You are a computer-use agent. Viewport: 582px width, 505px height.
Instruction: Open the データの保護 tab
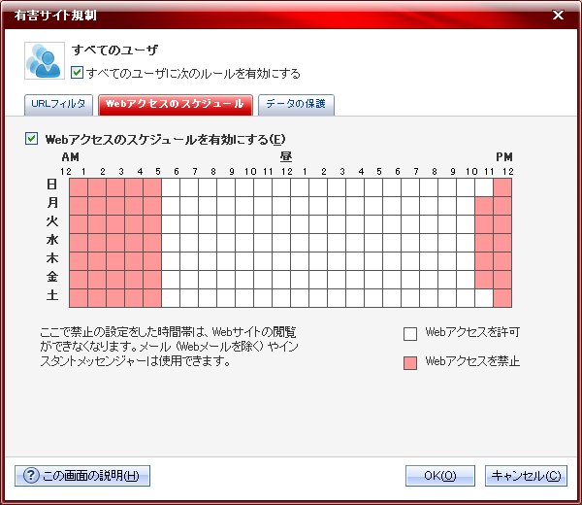296,104
